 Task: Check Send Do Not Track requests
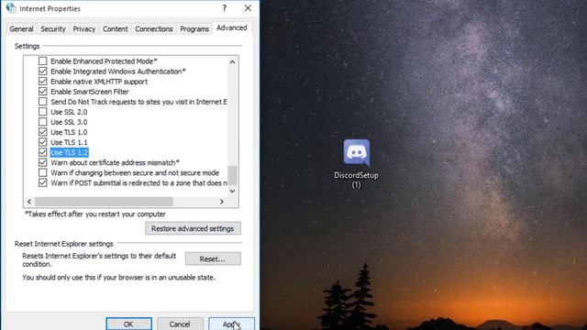click(x=43, y=102)
